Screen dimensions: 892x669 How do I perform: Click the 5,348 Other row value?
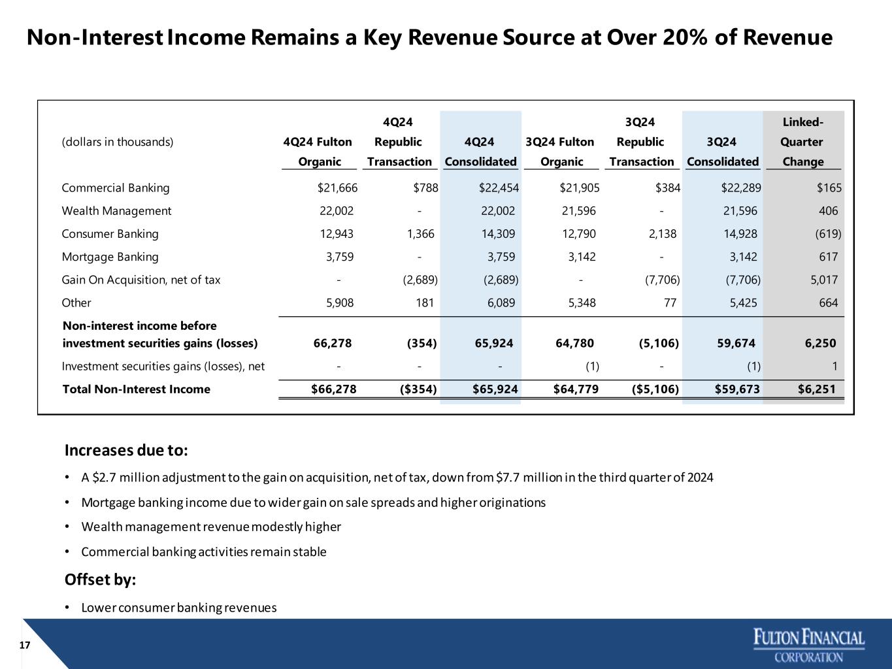(582, 302)
